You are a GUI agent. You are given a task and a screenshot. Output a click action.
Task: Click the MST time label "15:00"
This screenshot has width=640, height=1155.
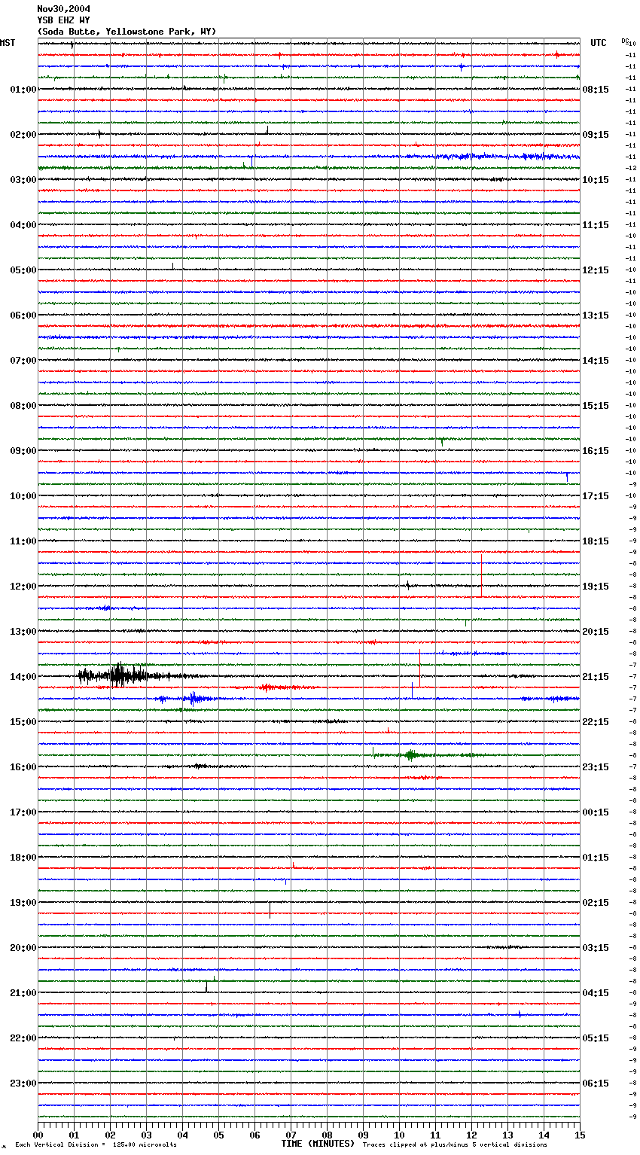23,722
